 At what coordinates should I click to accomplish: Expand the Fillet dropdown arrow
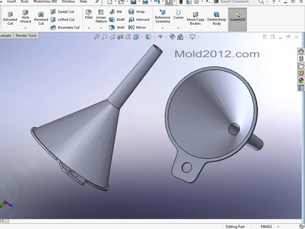tap(88, 28)
